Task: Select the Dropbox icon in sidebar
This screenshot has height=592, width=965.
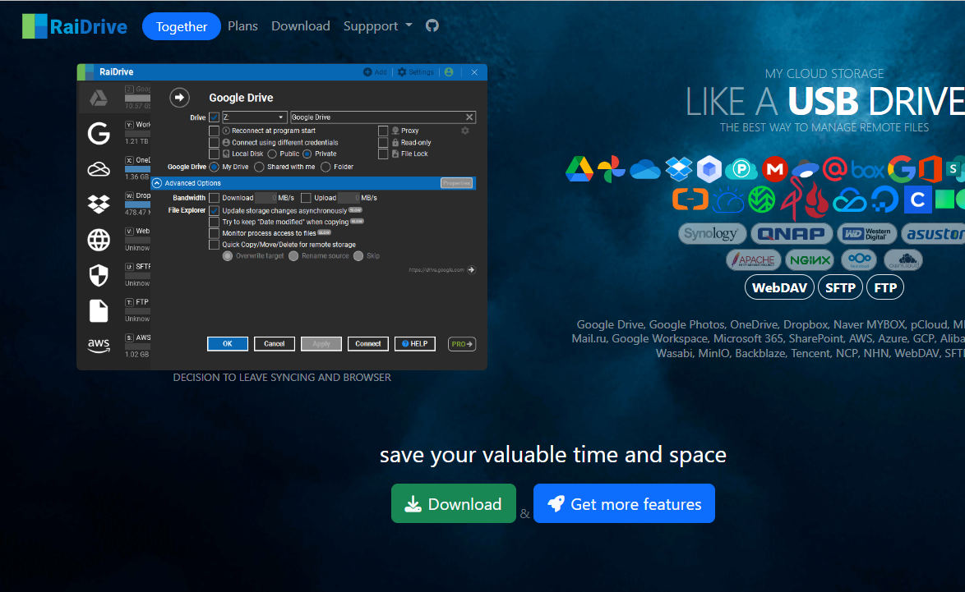Action: click(99, 204)
